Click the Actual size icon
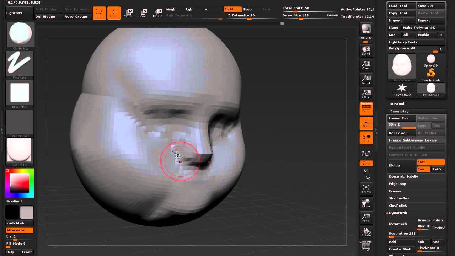 pyautogui.click(x=366, y=79)
